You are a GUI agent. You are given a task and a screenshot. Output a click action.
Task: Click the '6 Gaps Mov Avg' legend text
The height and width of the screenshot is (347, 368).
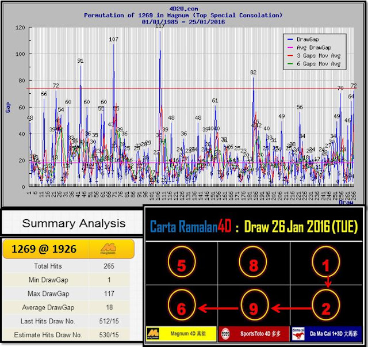coord(319,64)
